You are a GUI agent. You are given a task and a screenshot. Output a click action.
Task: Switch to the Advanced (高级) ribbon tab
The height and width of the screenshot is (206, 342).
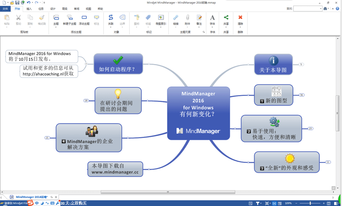(x=65, y=9)
